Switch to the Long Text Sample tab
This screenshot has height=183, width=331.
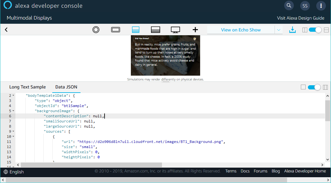point(28,87)
